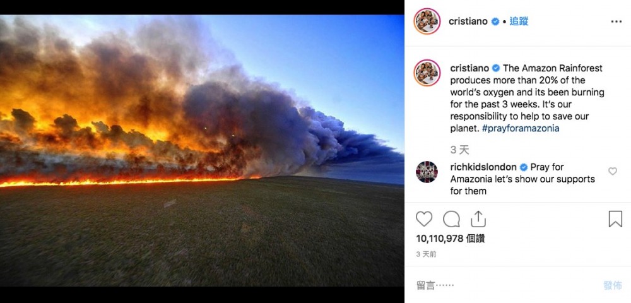Open the #prayforamazonia hashtag link
631x303 pixels.
521,129
